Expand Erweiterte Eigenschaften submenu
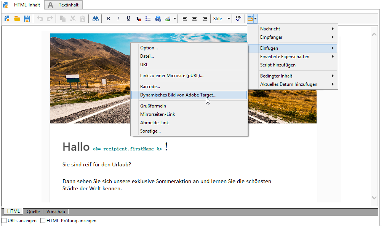Viewport: 384px width, 226px height. (x=293, y=56)
